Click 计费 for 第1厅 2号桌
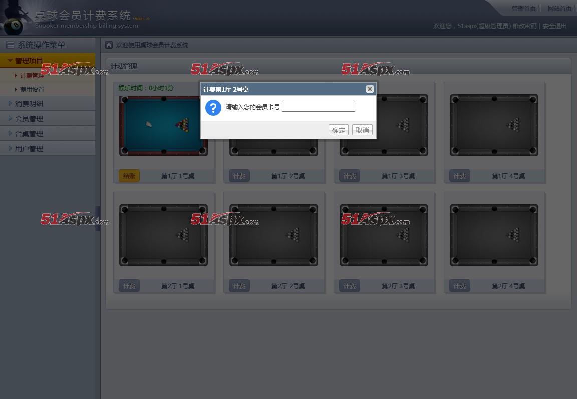 tap(239, 176)
